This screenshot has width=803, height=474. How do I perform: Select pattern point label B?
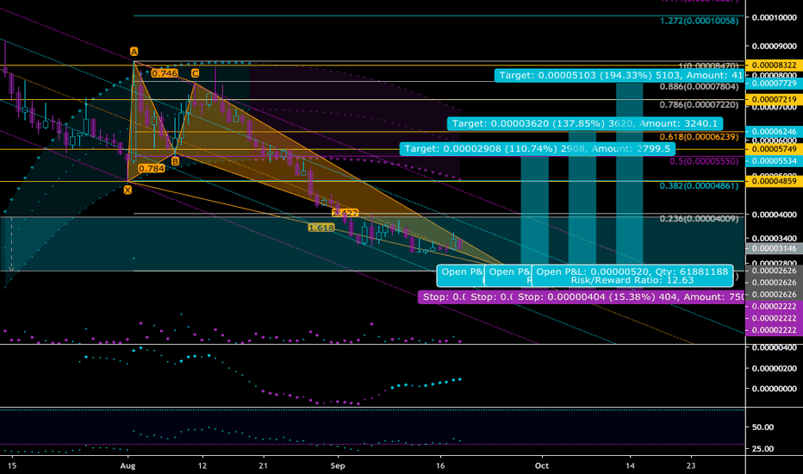click(x=175, y=161)
